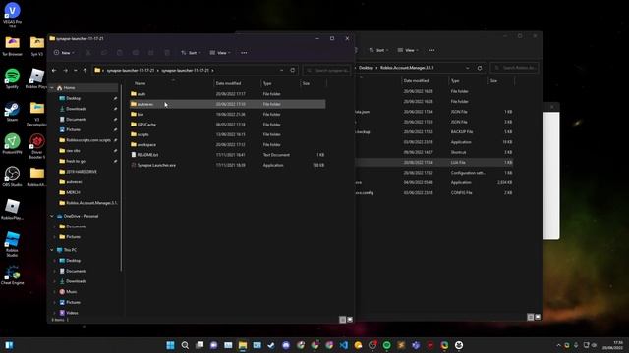This screenshot has height=353, width=629.
Task: Go back using the Back arrow in front window
Action: 54,70
